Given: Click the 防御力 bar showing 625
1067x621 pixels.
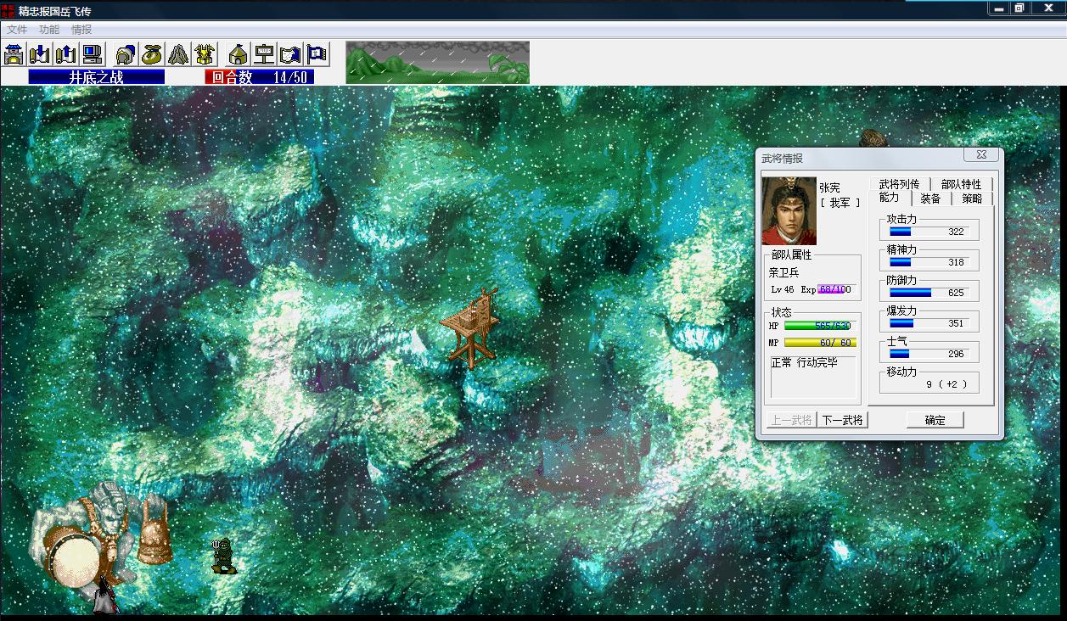Looking at the screenshot, I should (928, 292).
